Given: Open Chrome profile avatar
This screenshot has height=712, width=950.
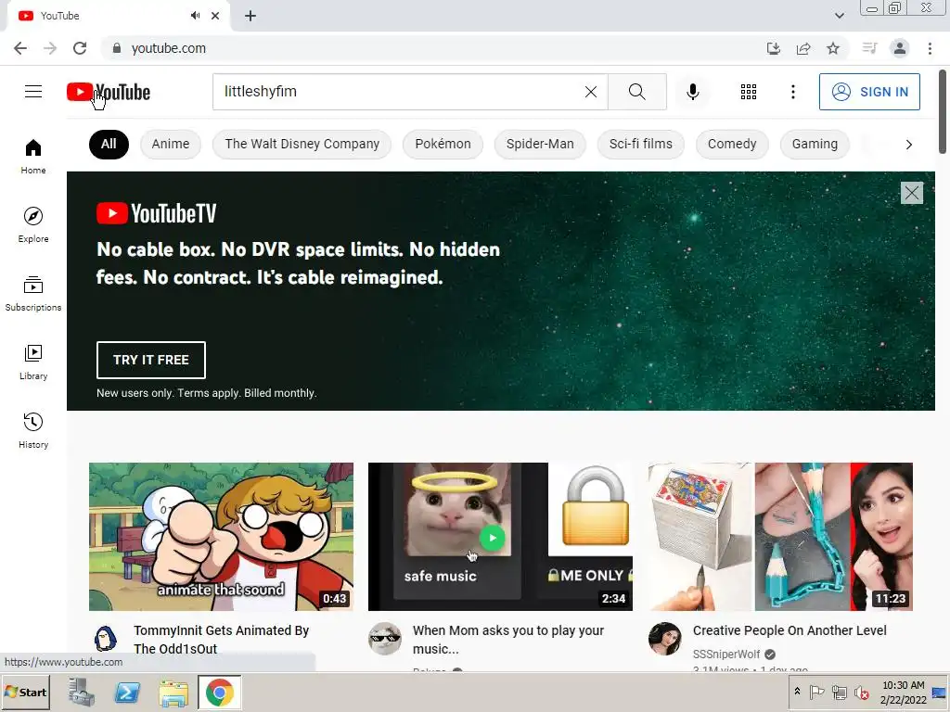Looking at the screenshot, I should pos(900,48).
